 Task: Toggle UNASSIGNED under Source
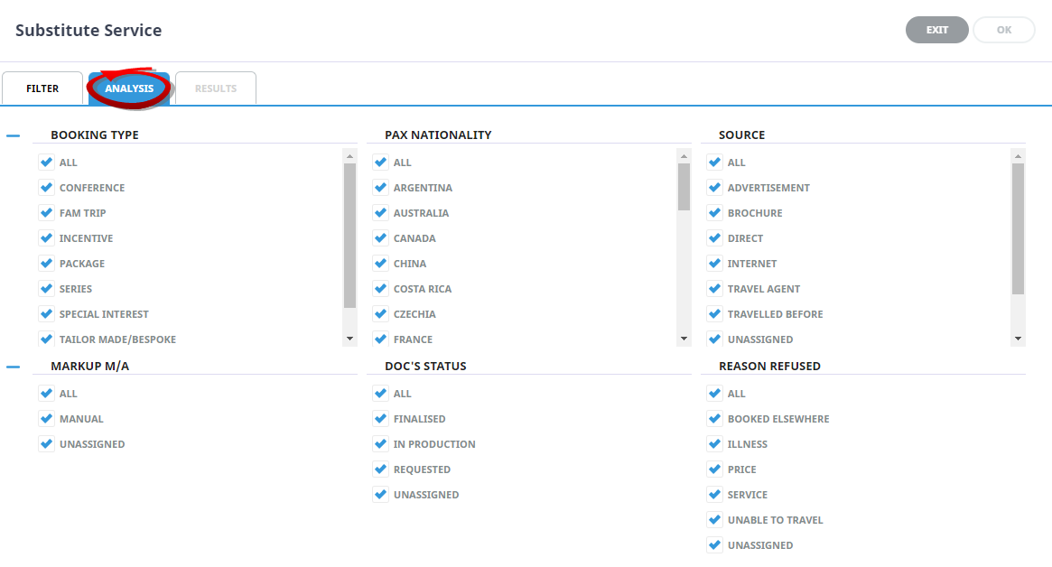pos(714,339)
